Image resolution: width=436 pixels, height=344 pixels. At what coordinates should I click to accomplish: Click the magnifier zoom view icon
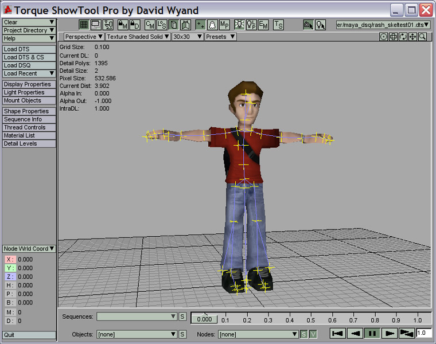(x=423, y=37)
